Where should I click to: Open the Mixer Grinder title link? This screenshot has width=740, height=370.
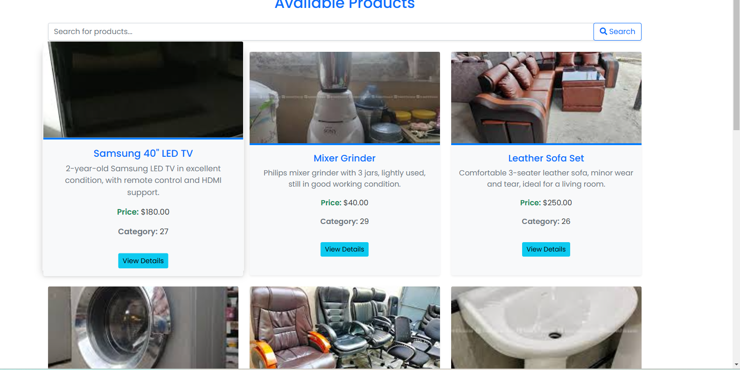point(344,158)
